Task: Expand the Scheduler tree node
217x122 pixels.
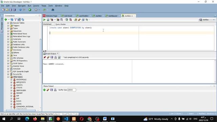Action: tap(8, 69)
